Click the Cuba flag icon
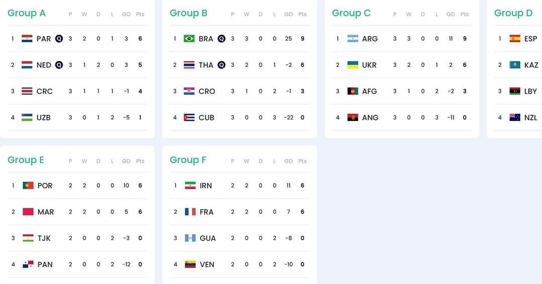Screen dimensions: 542x284 (x=189, y=117)
